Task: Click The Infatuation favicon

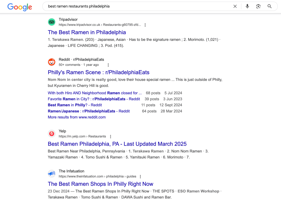Action: pyautogui.click(x=52, y=174)
